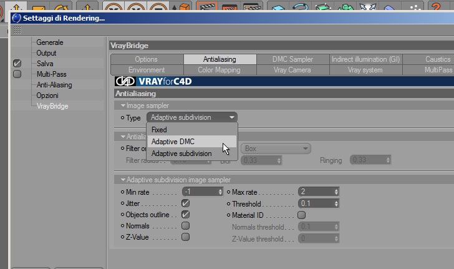Enable the Material ID checkbox
454x269 pixels.
[301, 215]
